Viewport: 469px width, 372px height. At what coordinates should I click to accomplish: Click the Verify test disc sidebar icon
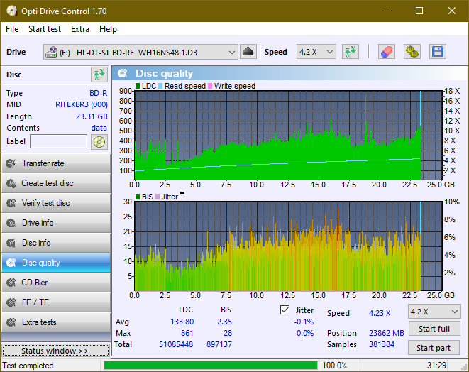[x=11, y=203]
